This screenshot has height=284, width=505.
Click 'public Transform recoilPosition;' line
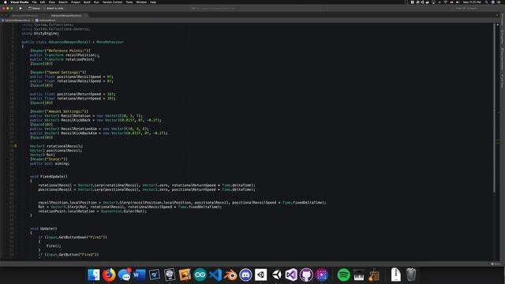[63, 55]
